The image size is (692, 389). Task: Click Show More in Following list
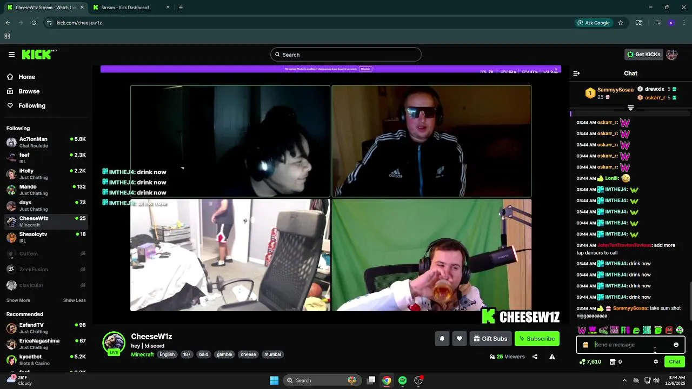pyautogui.click(x=18, y=300)
